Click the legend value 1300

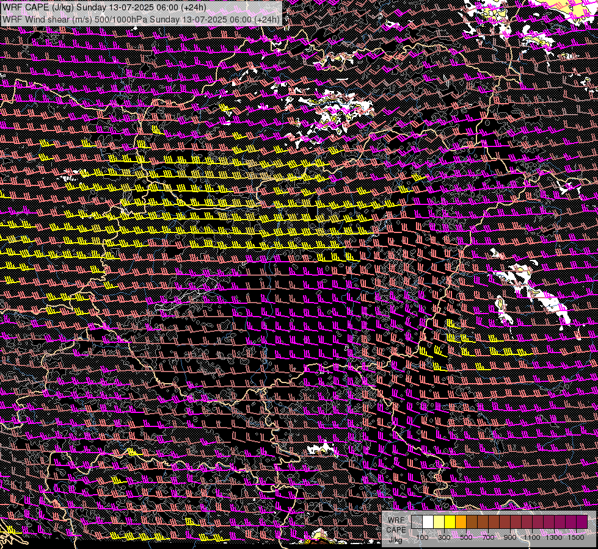coord(554,537)
